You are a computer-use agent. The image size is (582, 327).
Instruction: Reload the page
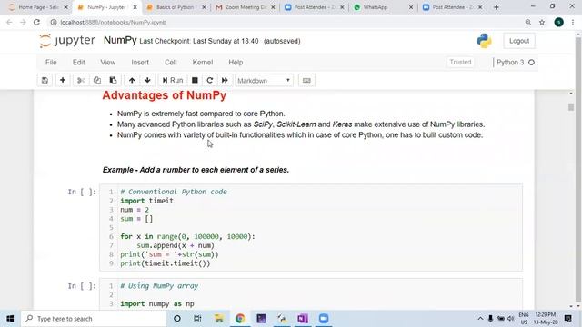36,22
